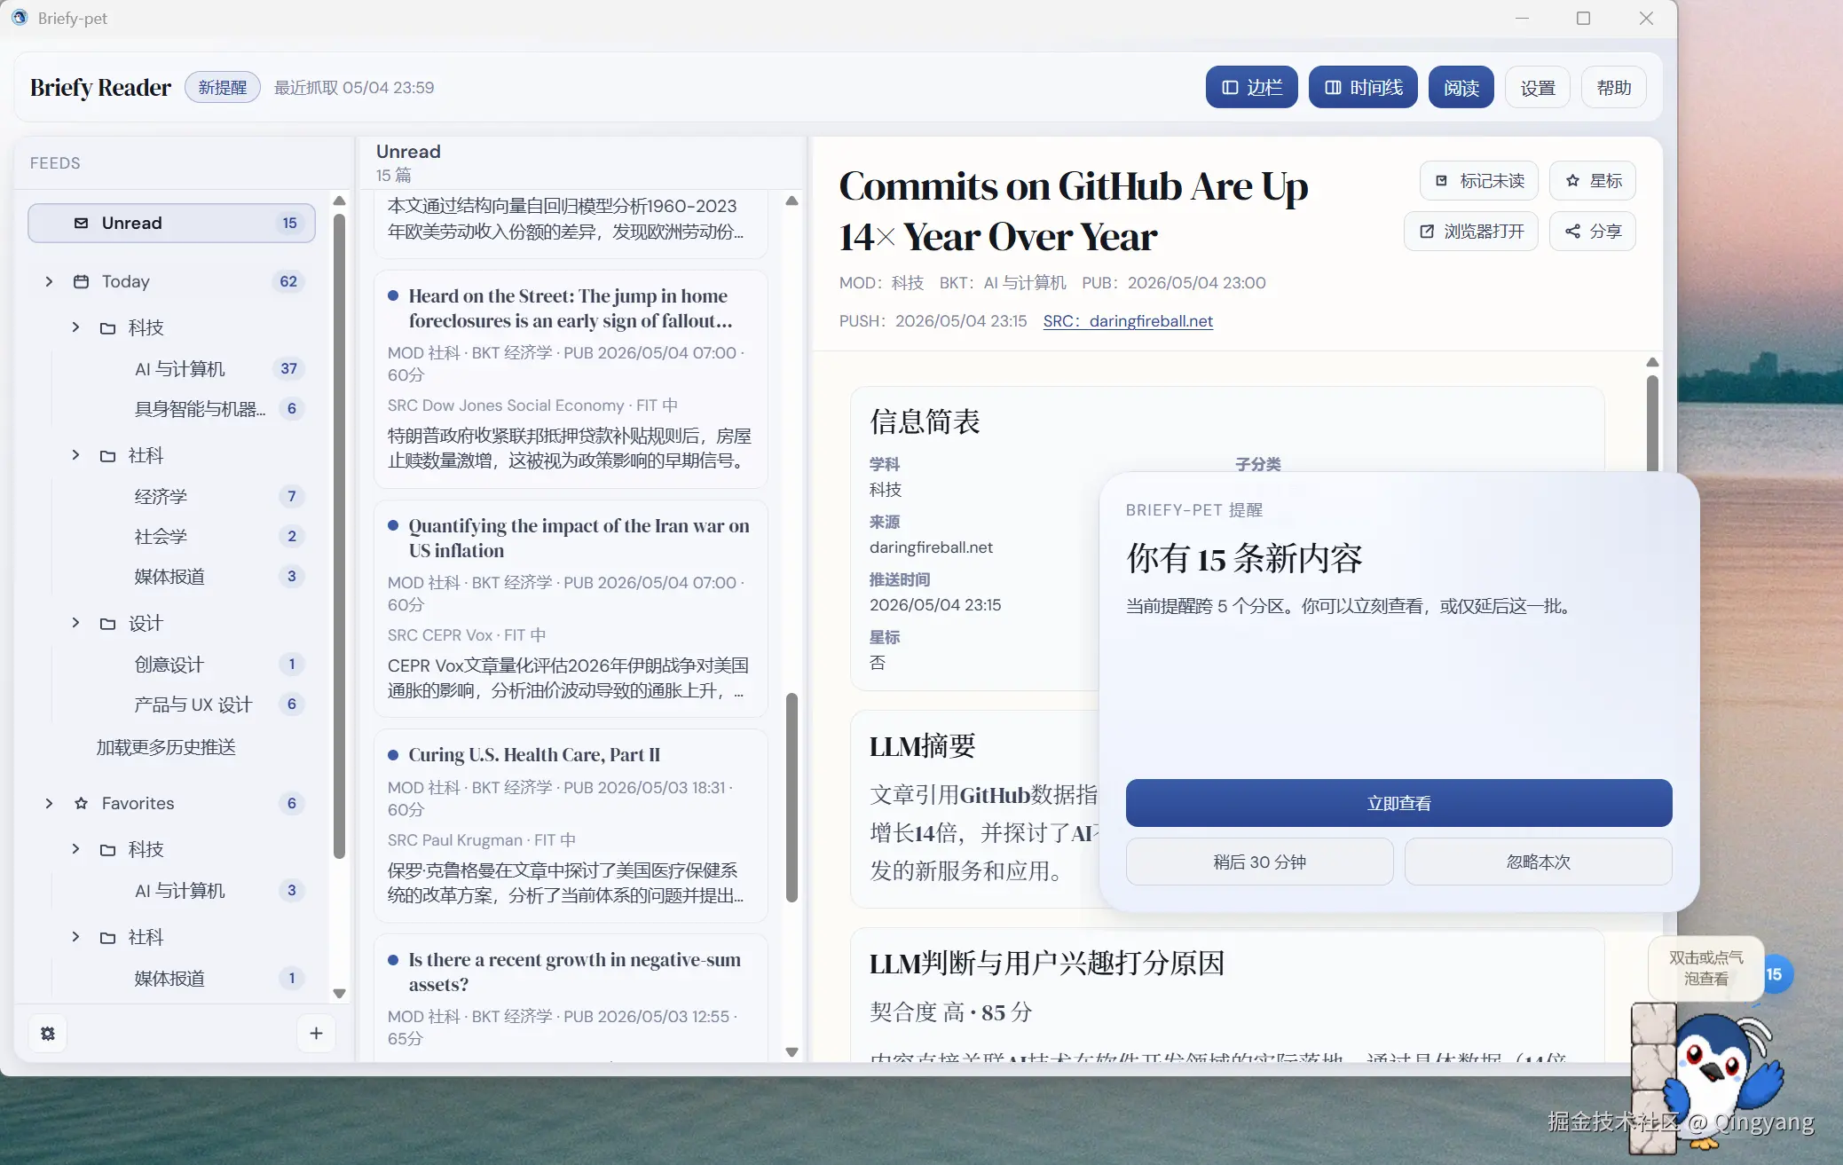1843x1165 pixels.
Task: Toggle the 时间线 timeline panel button
Action: [x=1363, y=87]
